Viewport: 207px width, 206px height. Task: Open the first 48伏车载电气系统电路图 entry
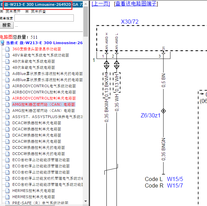click(34, 61)
